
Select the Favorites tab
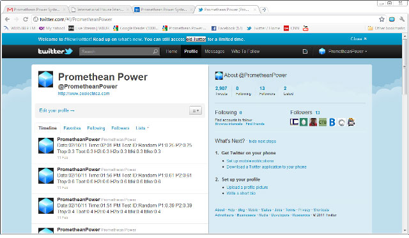click(x=72, y=128)
